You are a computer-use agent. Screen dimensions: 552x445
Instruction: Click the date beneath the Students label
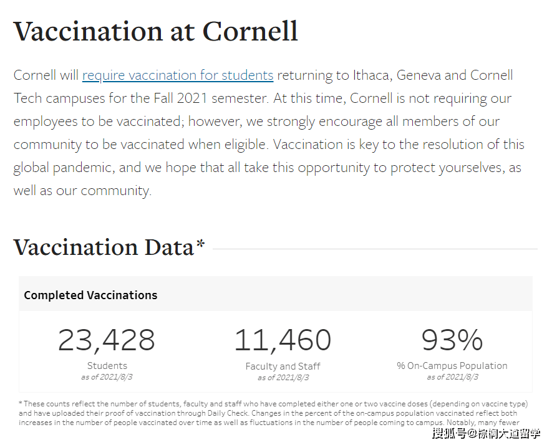[x=107, y=377]
